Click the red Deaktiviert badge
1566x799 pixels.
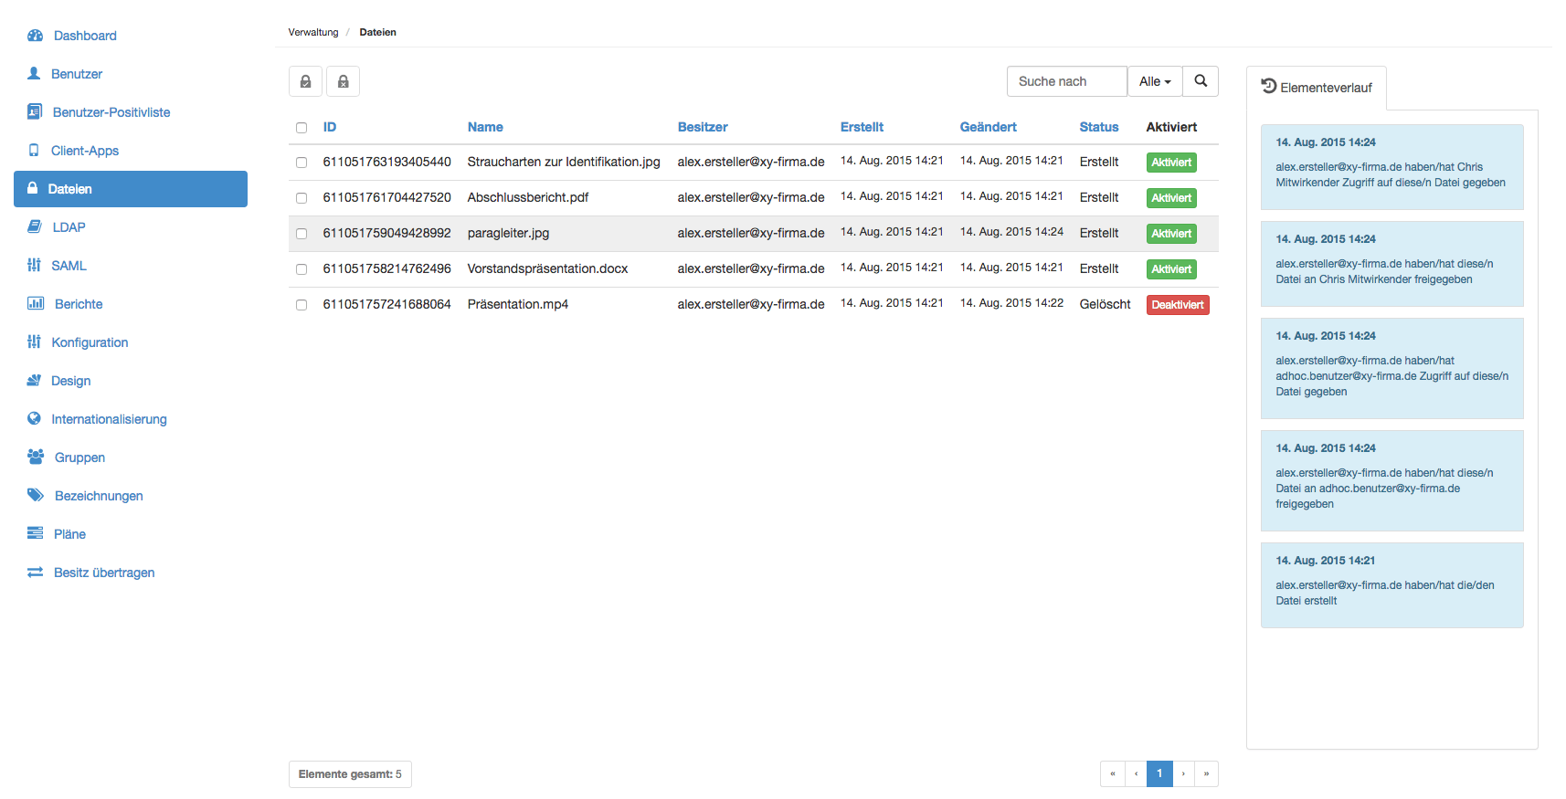click(x=1178, y=305)
